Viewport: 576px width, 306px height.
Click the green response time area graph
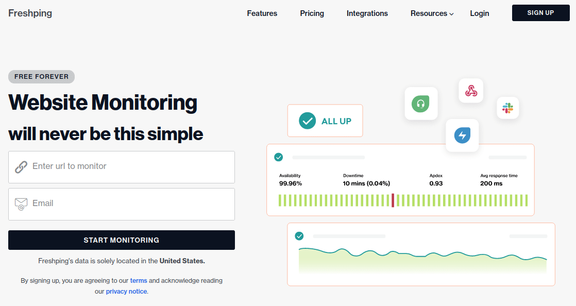pos(423,261)
